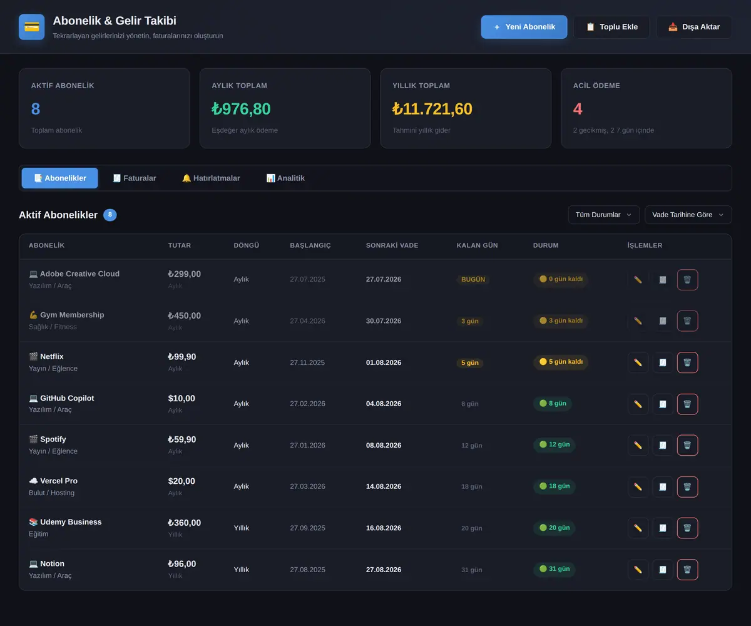The height and width of the screenshot is (626, 751).
Task: Edit the Spotify subscription
Action: (x=638, y=445)
